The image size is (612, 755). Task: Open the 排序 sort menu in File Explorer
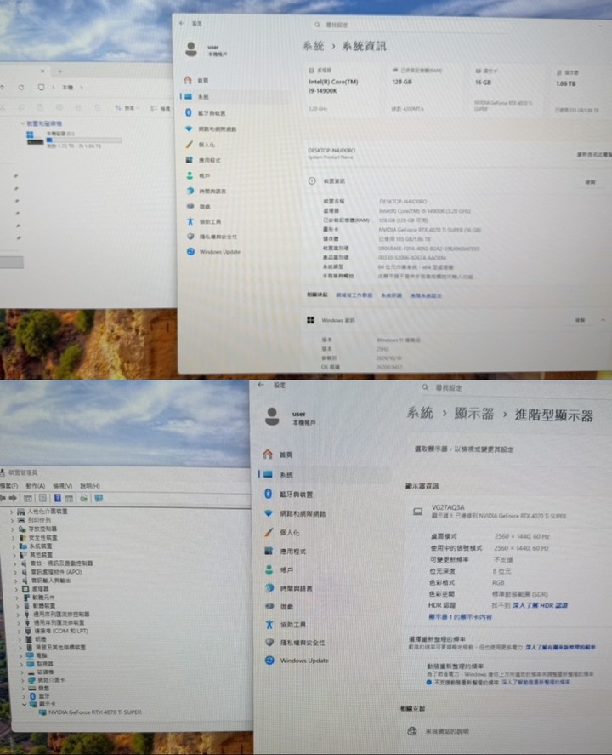127,108
